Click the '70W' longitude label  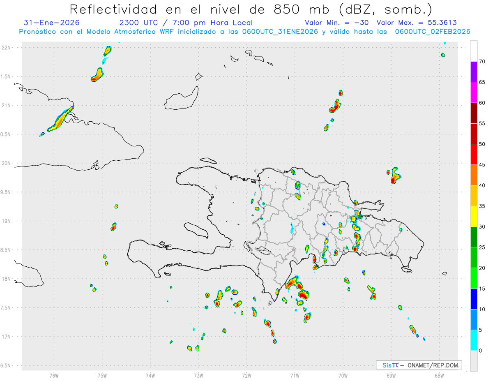point(343,375)
